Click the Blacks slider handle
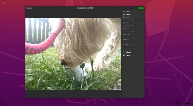This screenshot has width=193, height=106. tap(133, 31)
